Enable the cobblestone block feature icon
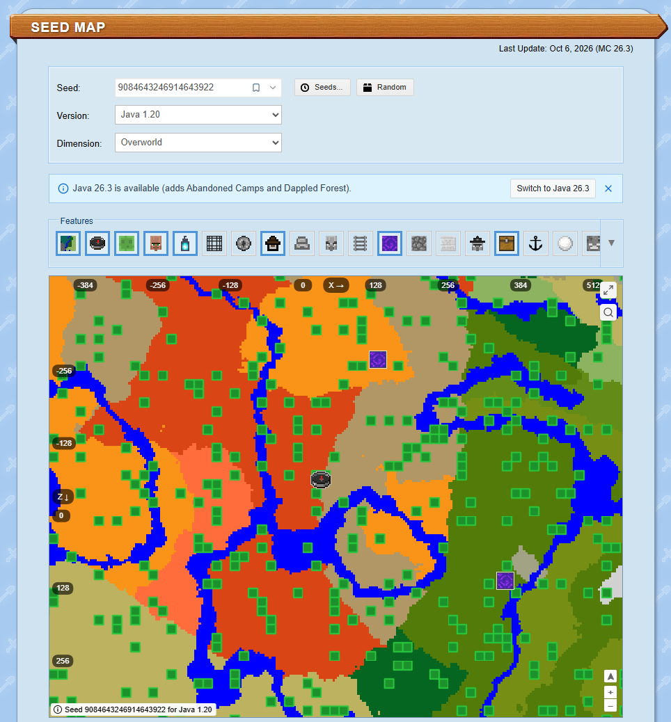 (419, 243)
